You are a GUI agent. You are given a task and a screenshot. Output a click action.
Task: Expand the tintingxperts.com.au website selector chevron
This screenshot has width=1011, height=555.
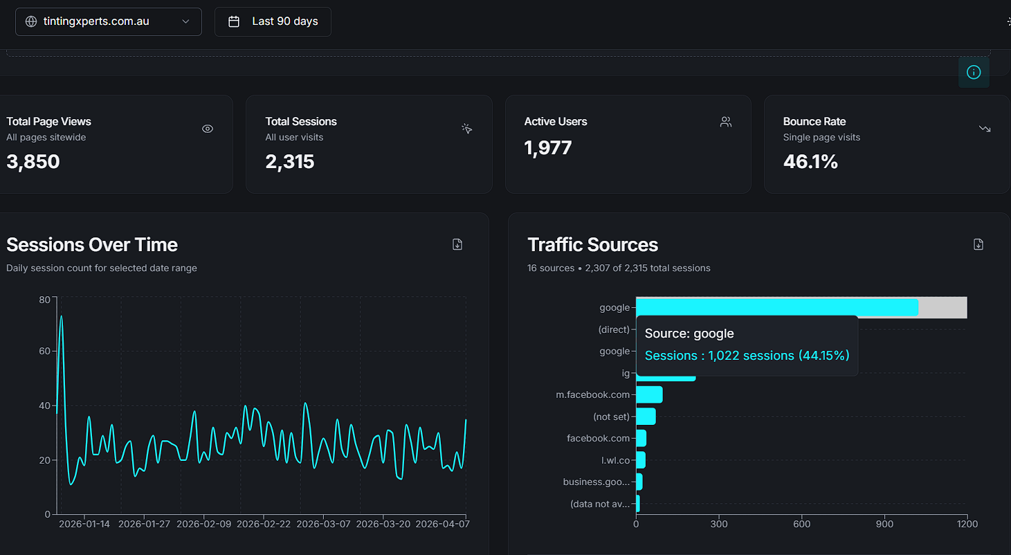185,21
